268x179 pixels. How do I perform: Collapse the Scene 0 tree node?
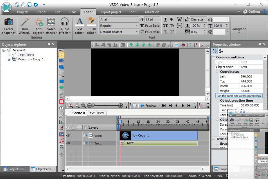click(4, 50)
